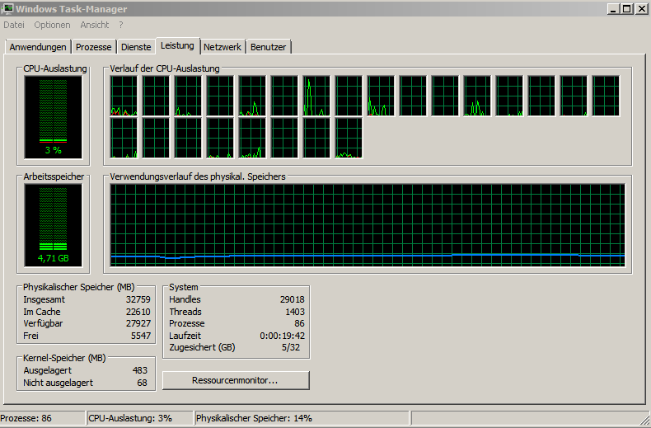Image resolution: width=651 pixels, height=428 pixels.
Task: Click the Verlauf der CPU-Auslastung label
Action: click(165, 68)
